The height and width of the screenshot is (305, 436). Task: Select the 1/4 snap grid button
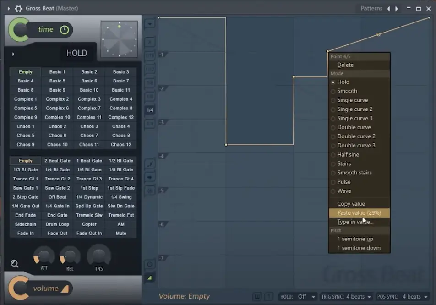tap(150, 110)
